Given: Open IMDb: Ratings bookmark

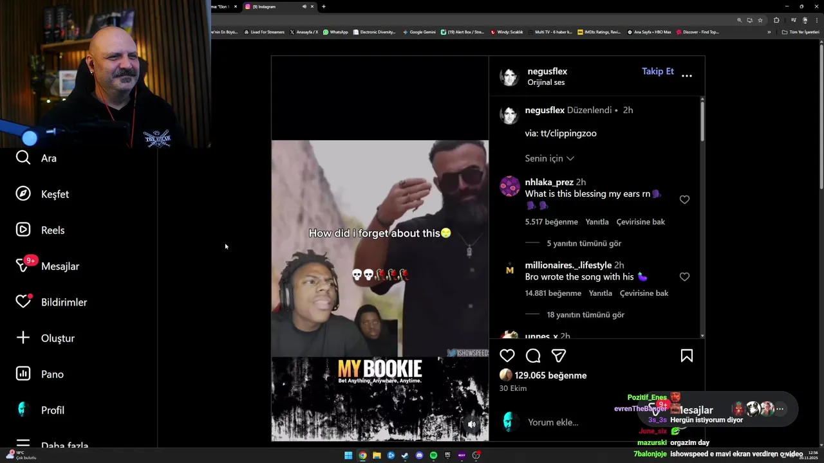Looking at the screenshot, I should click(x=599, y=32).
